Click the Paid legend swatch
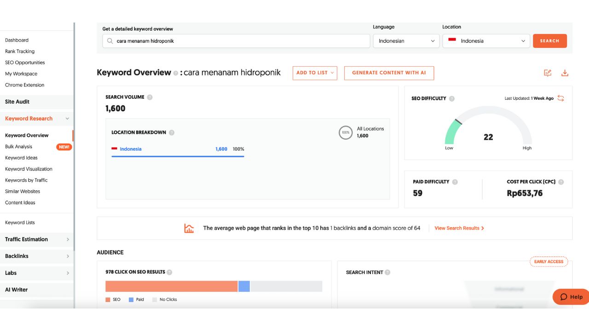The width and height of the screenshot is (589, 331). pos(131,300)
